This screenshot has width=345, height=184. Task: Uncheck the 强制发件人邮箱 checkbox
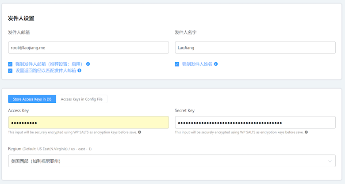pos(10,64)
